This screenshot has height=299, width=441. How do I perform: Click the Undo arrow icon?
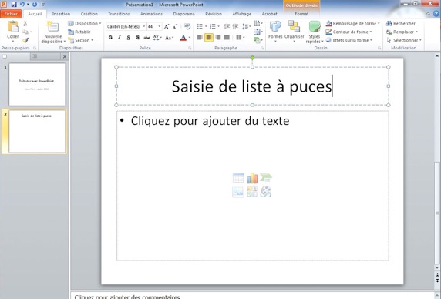[x=22, y=5]
